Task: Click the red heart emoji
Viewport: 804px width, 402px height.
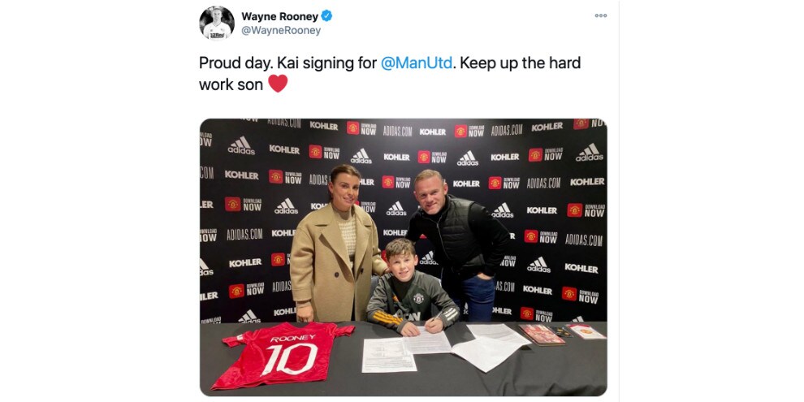Action: (278, 84)
